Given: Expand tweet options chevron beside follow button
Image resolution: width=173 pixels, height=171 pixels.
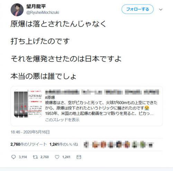Looking at the screenshot, I should point(161,9).
